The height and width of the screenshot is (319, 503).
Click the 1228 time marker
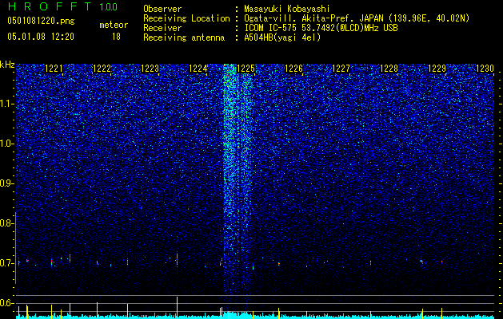pyautogui.click(x=389, y=69)
